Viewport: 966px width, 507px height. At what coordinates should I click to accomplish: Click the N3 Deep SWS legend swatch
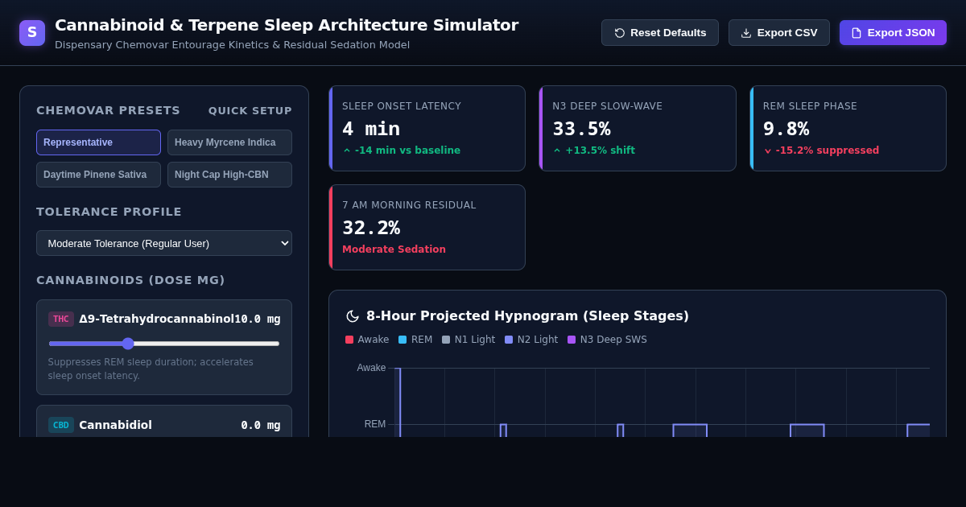(x=572, y=340)
